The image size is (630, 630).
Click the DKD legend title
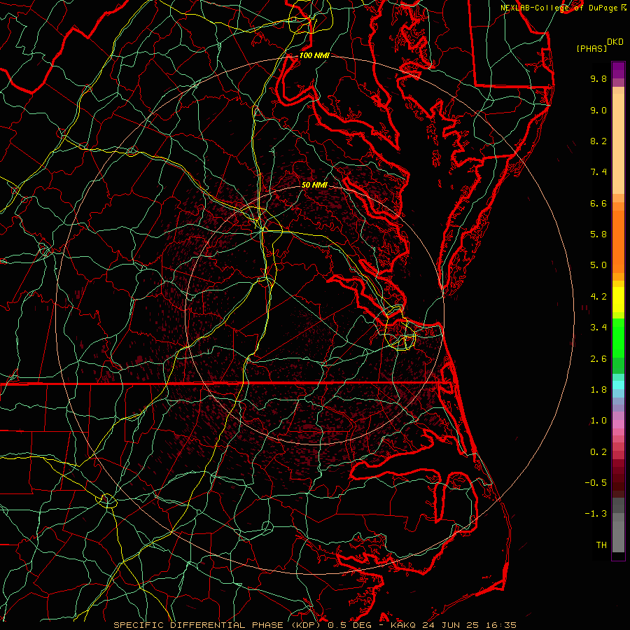[x=615, y=42]
